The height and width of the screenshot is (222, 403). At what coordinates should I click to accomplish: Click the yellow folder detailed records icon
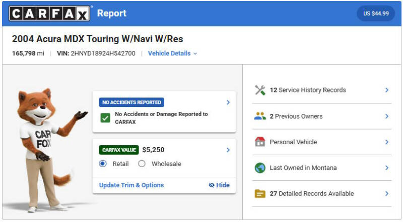pos(260,193)
